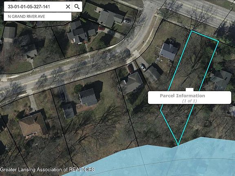Click the red shed near the top house
Viewport: 235px width, 176px height.
pyautogui.click(x=101, y=29)
